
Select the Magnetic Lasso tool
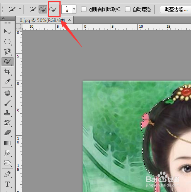coord(7,52)
